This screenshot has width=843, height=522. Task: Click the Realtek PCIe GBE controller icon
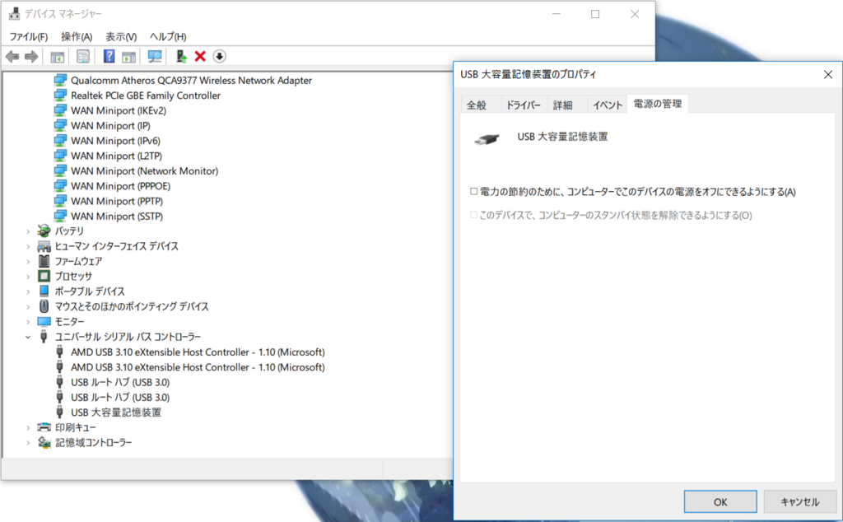click(60, 96)
